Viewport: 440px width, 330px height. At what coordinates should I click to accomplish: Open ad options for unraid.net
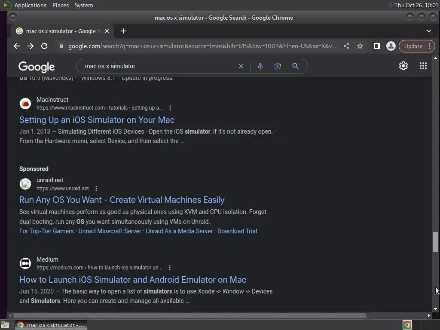(x=96, y=189)
